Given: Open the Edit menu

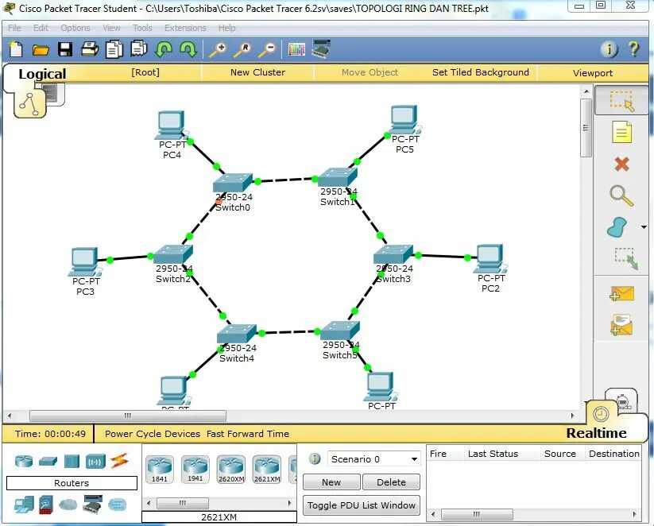Looking at the screenshot, I should pos(41,28).
